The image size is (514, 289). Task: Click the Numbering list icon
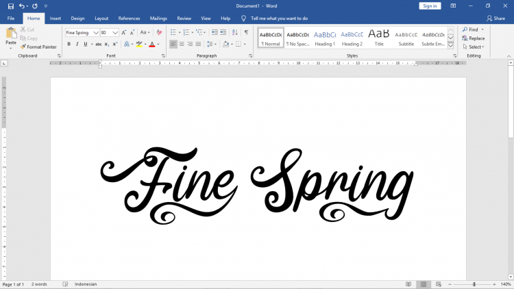[186, 32]
